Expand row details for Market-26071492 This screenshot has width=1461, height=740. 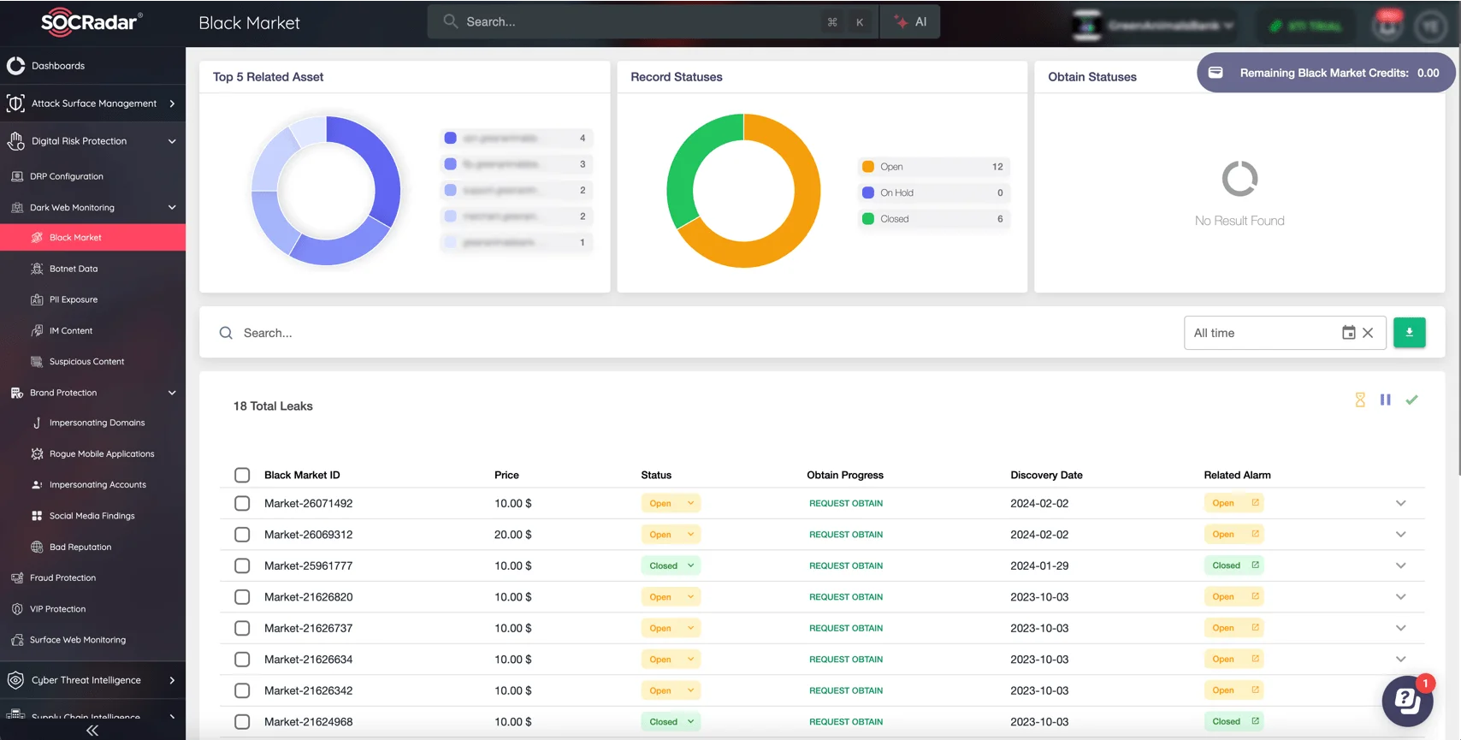click(x=1400, y=503)
